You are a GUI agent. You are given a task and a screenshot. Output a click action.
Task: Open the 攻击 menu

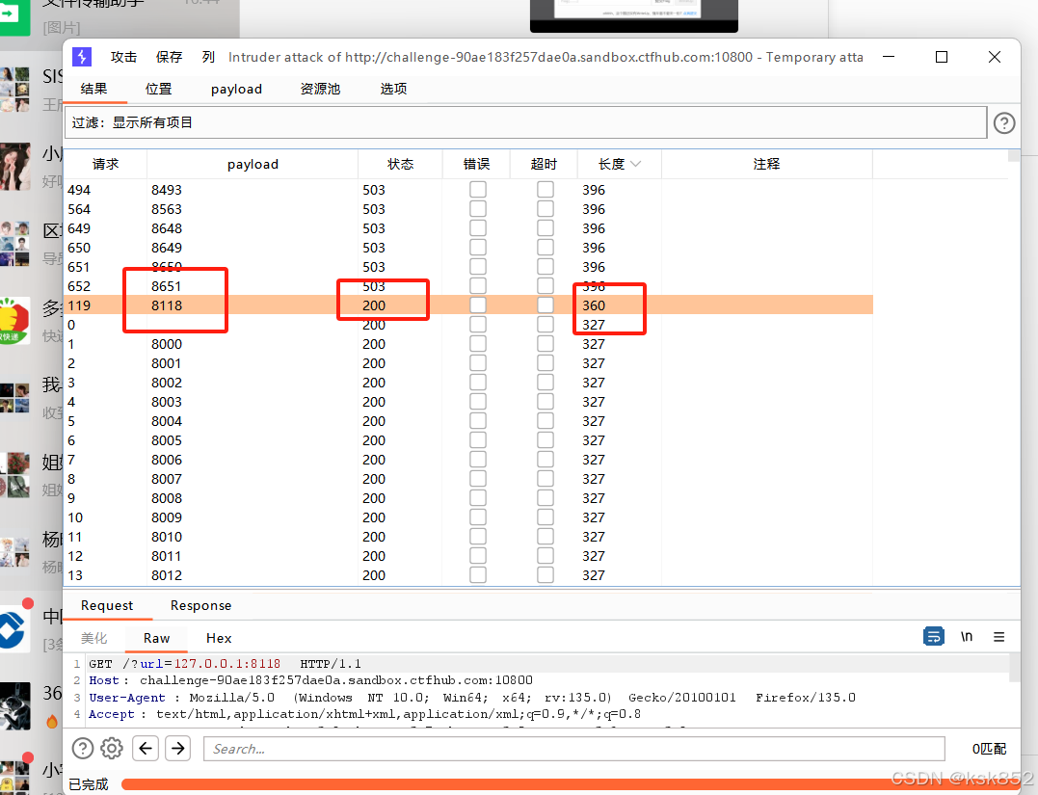pos(123,57)
